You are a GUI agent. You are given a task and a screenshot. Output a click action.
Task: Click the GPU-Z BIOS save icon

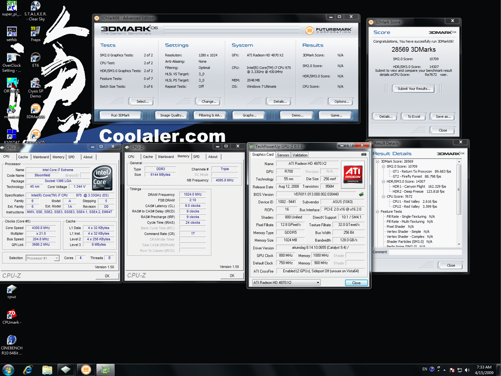[x=361, y=194]
